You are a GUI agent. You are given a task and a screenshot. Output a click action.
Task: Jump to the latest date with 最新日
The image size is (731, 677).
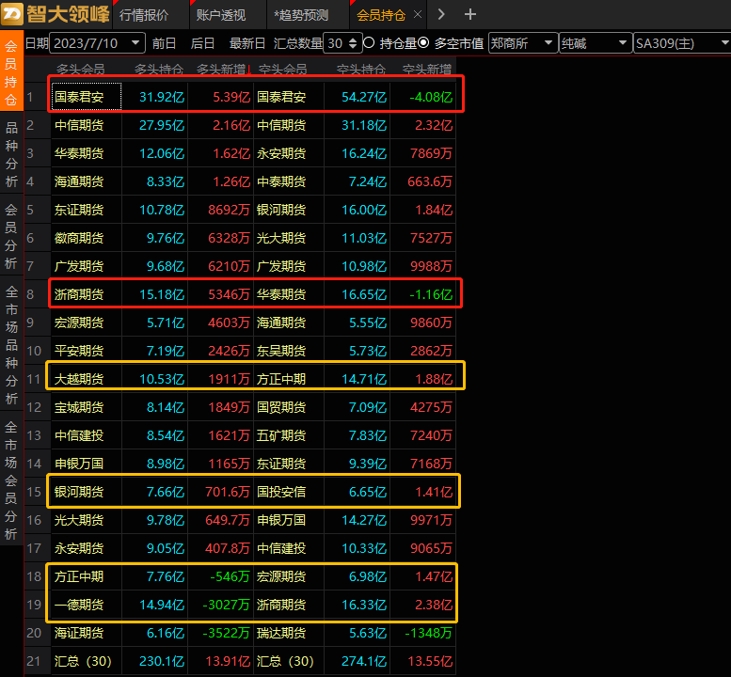pyautogui.click(x=247, y=43)
